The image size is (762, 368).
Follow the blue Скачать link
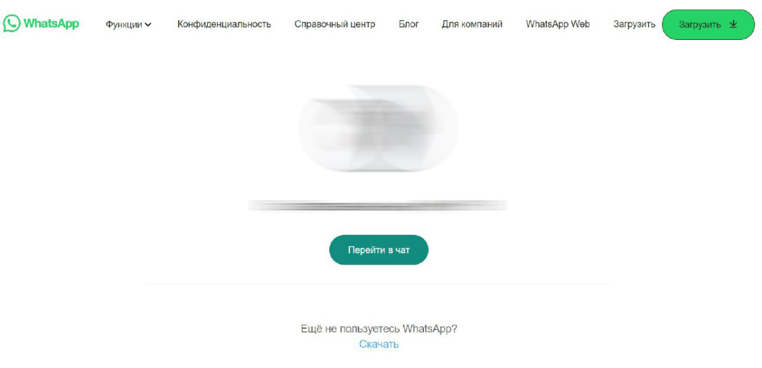tap(379, 345)
